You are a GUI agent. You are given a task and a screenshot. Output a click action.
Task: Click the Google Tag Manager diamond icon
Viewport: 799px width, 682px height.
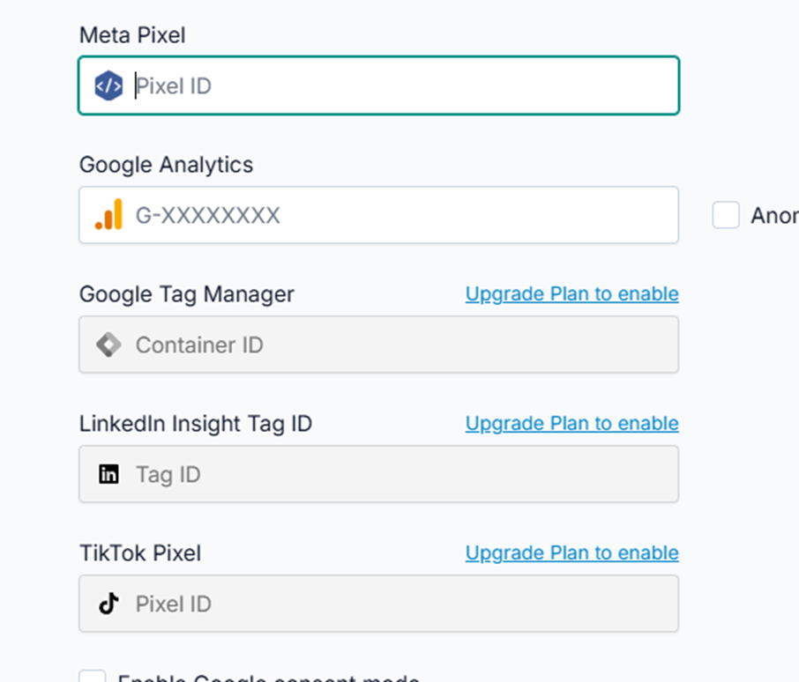point(108,345)
